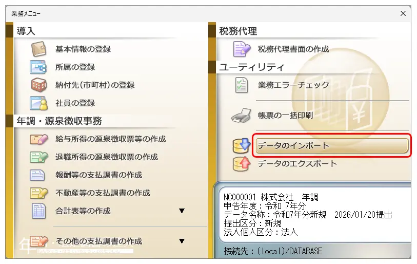This screenshot has width=417, height=264.
Task: Expand the その他の支払調書の作成 arrow
Action: point(182,241)
